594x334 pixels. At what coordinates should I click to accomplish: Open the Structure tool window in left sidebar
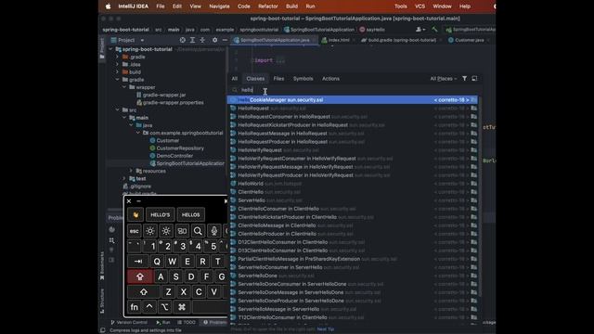point(102,301)
